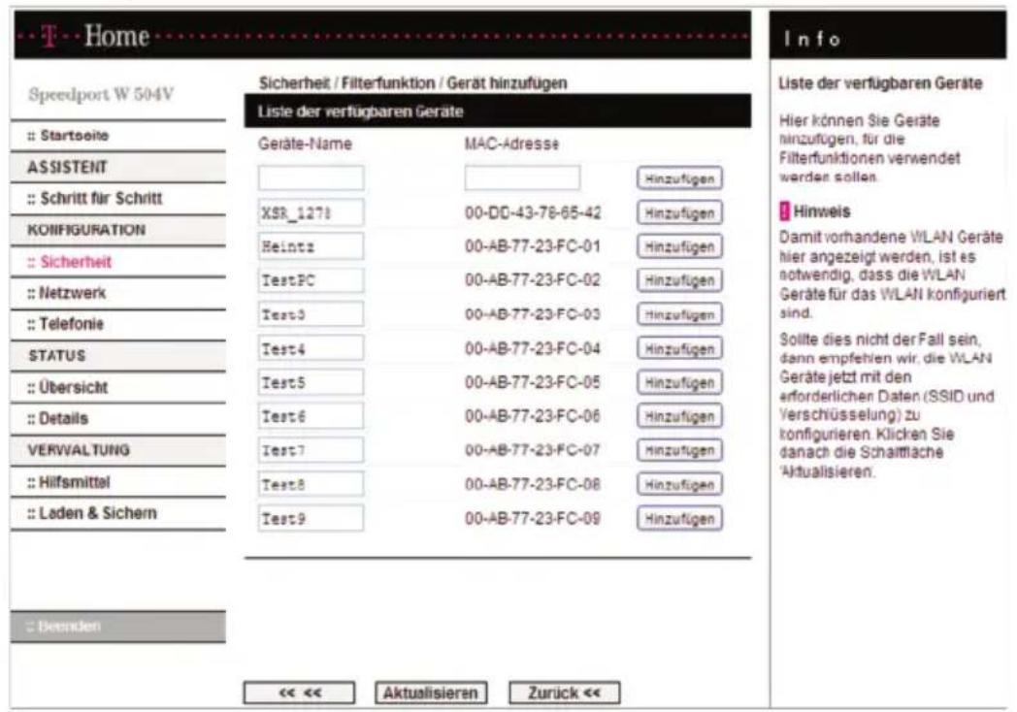
Task: Focus the empty Geräte-Name field
Action: coord(311,178)
